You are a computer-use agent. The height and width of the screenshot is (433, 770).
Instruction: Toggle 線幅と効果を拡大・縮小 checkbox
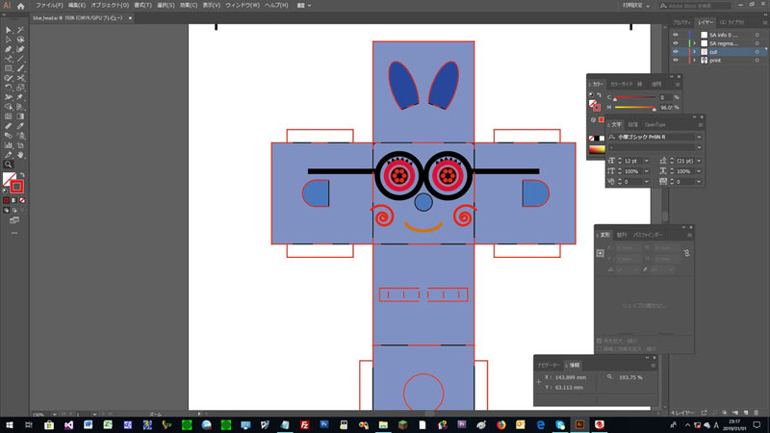tap(599, 348)
